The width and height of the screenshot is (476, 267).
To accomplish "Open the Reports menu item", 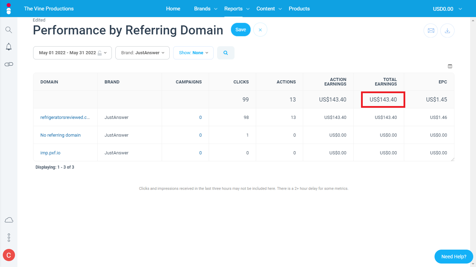I will pos(233,9).
